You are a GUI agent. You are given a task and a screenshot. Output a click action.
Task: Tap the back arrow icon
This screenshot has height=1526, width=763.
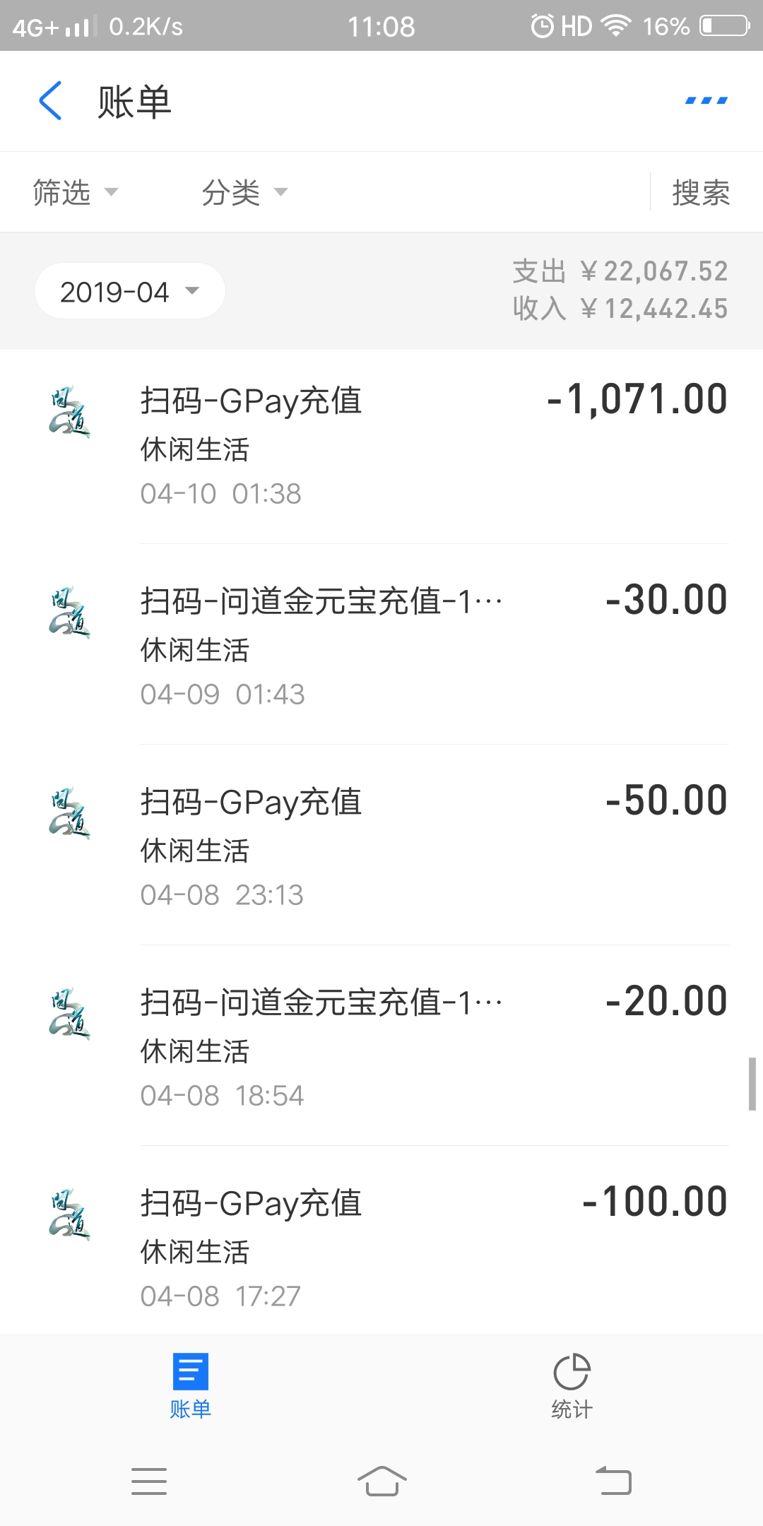pos(51,101)
